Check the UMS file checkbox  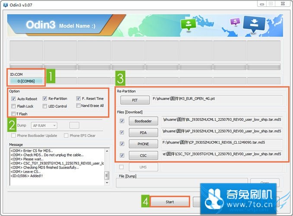point(121,167)
